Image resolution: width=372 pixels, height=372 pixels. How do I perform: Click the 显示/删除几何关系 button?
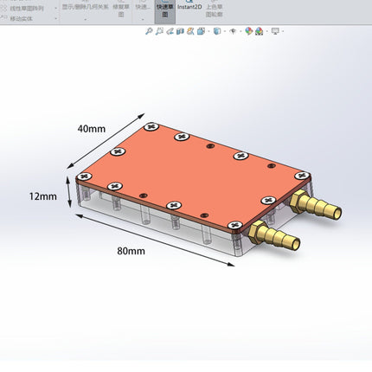coord(86,7)
